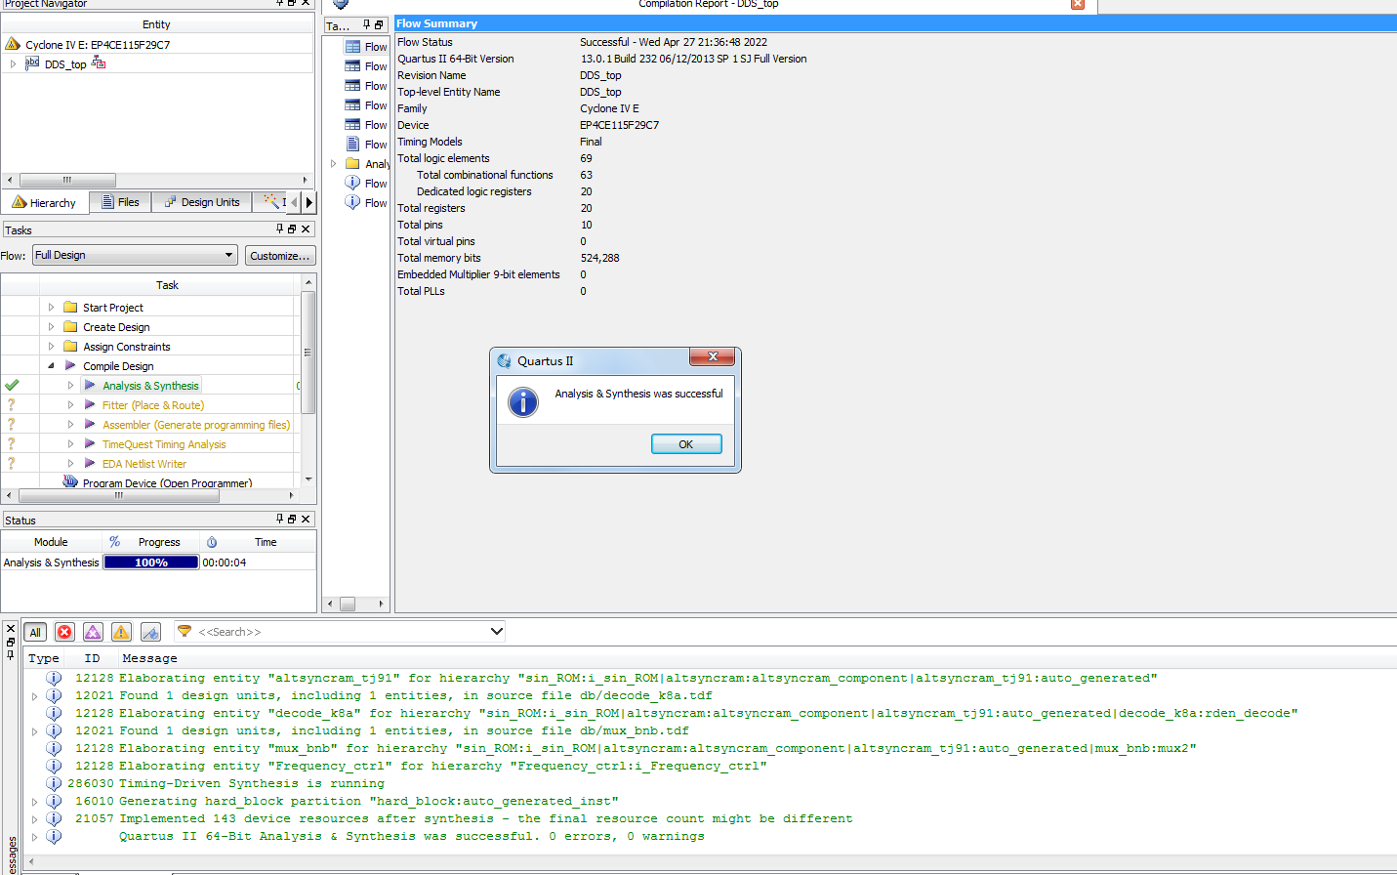
Task: Click the percent icon in Status Progress column
Action: point(115,542)
